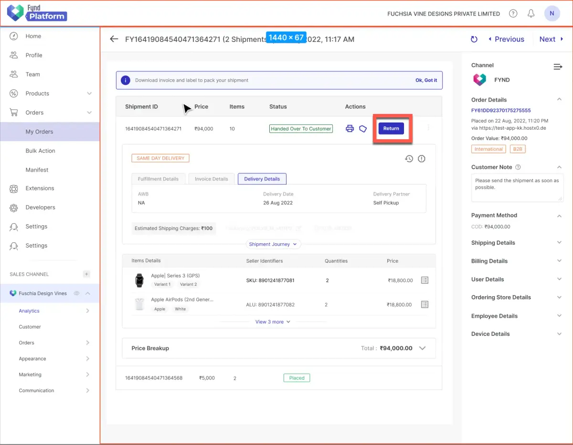
Task: Click the print invoice icon
Action: [x=350, y=129]
